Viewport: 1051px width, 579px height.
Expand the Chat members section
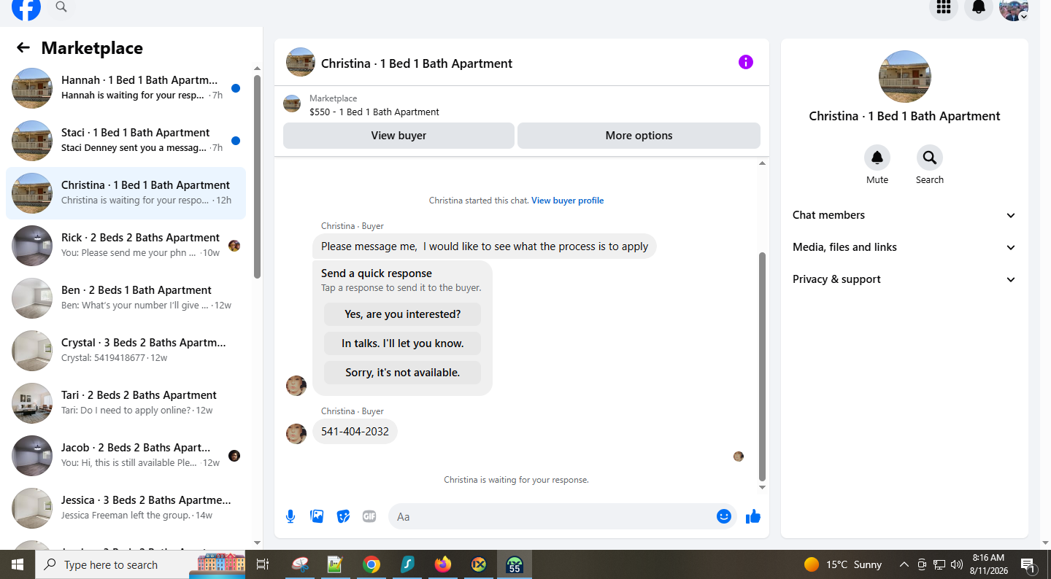coord(904,215)
